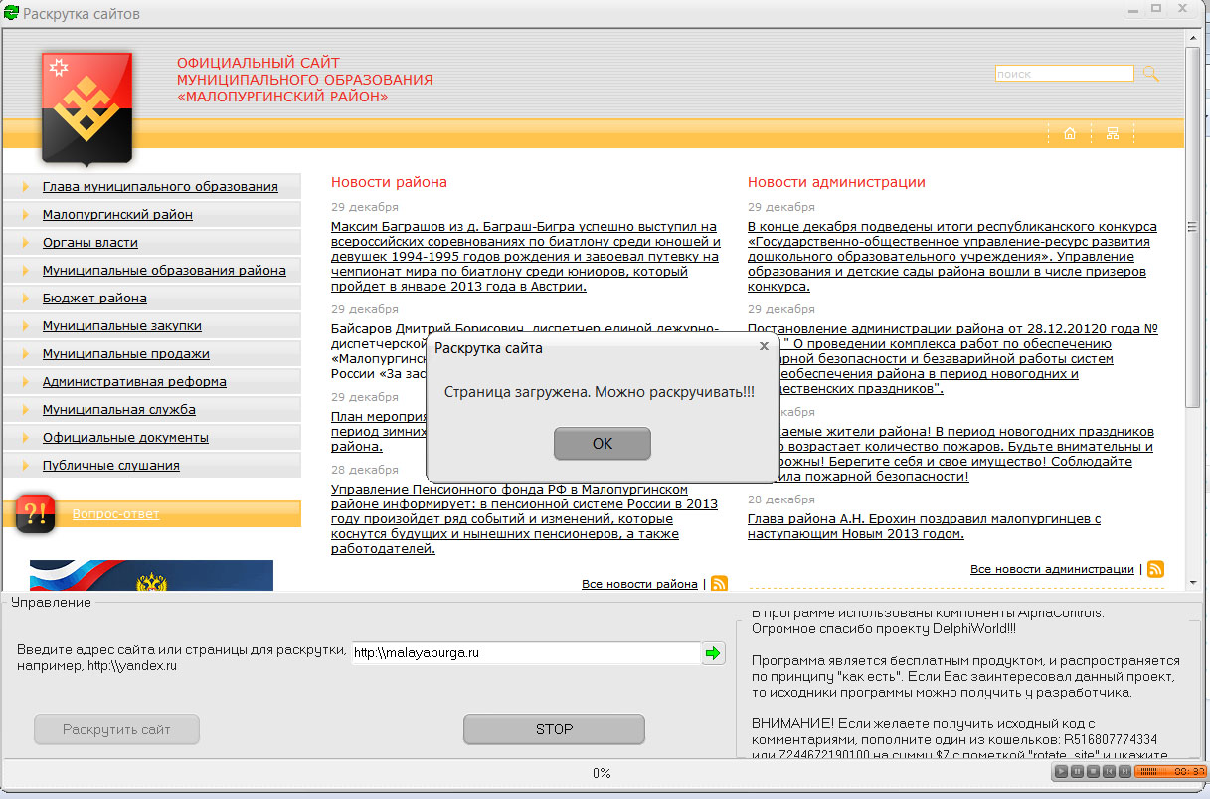Open the news about Максим Баграшов biathlon
The height and width of the screenshot is (799, 1210).
525,257
